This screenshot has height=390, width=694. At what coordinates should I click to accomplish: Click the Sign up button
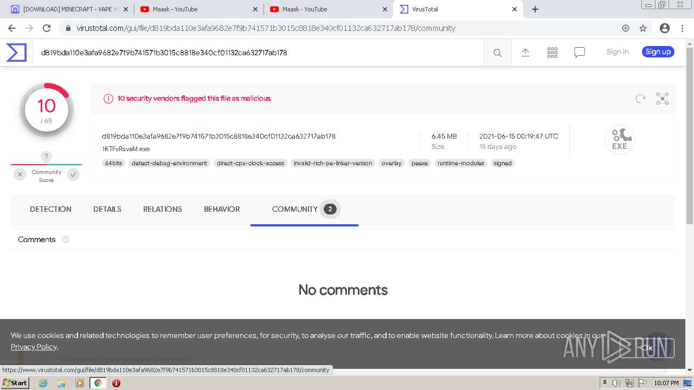[658, 52]
